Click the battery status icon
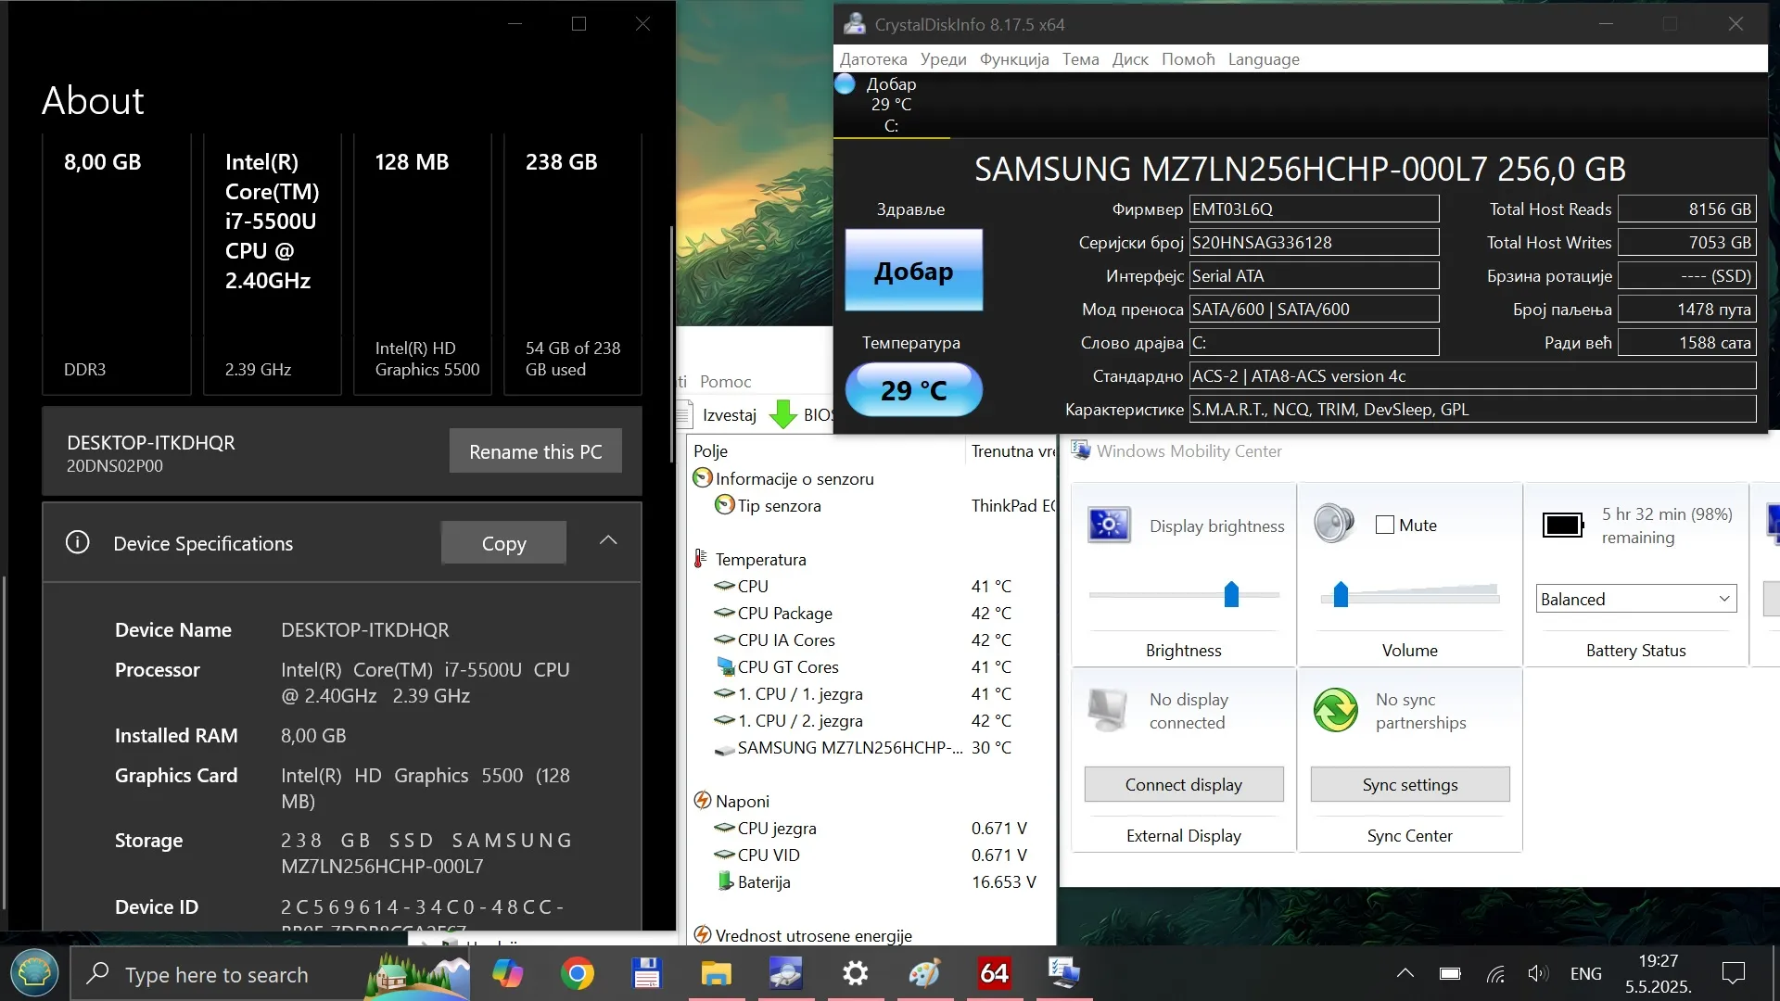Image resolution: width=1780 pixels, height=1001 pixels. [1563, 526]
